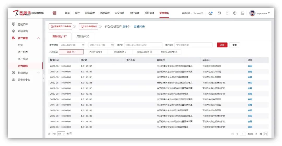Open the help question mark icon in header

235,13
